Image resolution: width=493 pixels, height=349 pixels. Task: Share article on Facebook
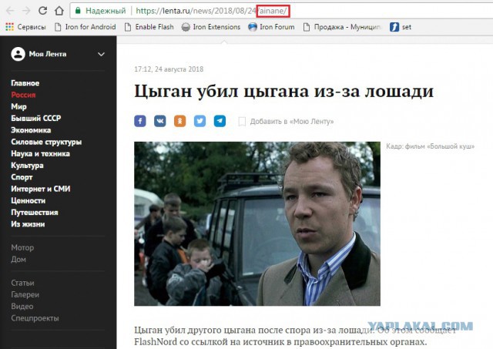[x=140, y=121]
